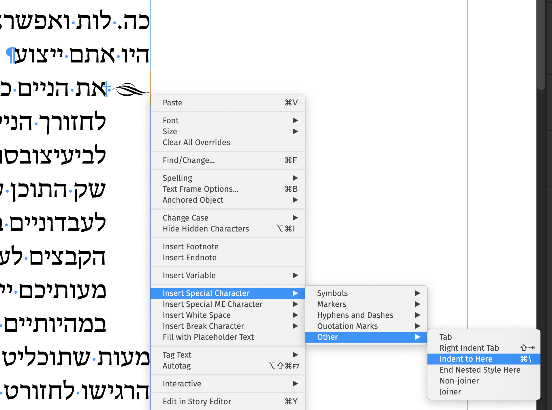Choose Paste from the context menu
This screenshot has height=410, width=552.
[228, 103]
